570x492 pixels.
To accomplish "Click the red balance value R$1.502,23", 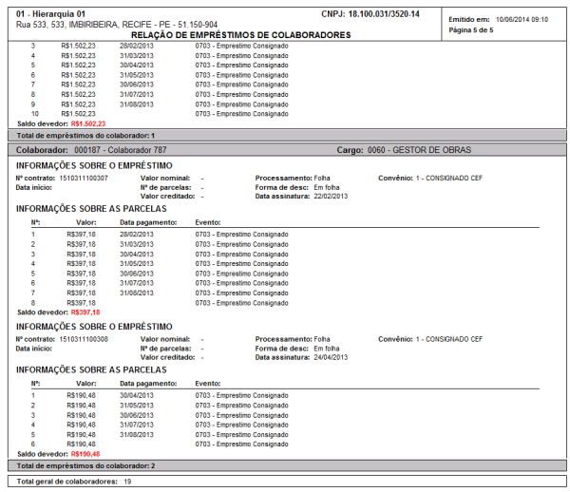I will 87,123.
